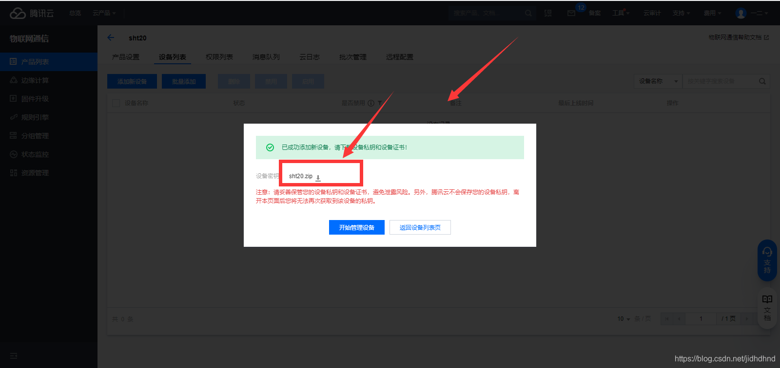Expand the 支持 dropdown in top bar

[682, 13]
